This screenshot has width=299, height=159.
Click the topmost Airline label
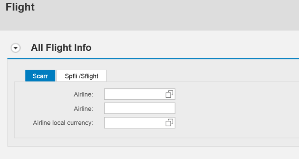pyautogui.click(x=83, y=94)
